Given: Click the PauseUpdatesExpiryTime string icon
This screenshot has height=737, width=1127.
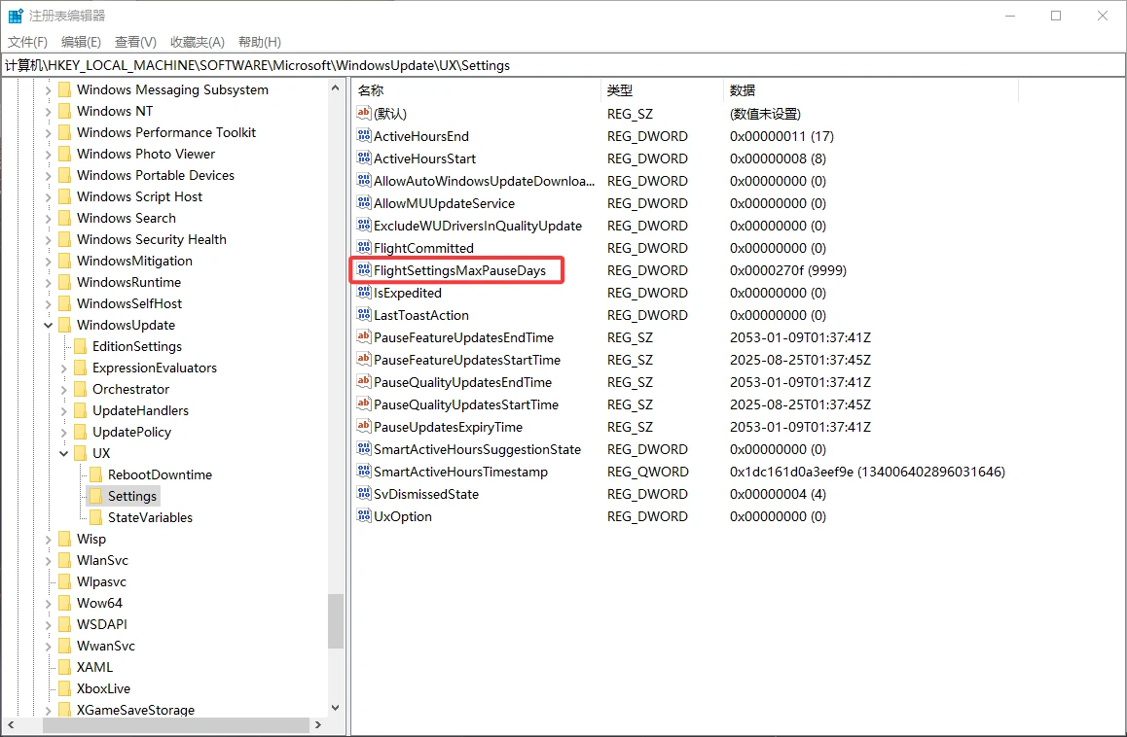Looking at the screenshot, I should point(364,425).
